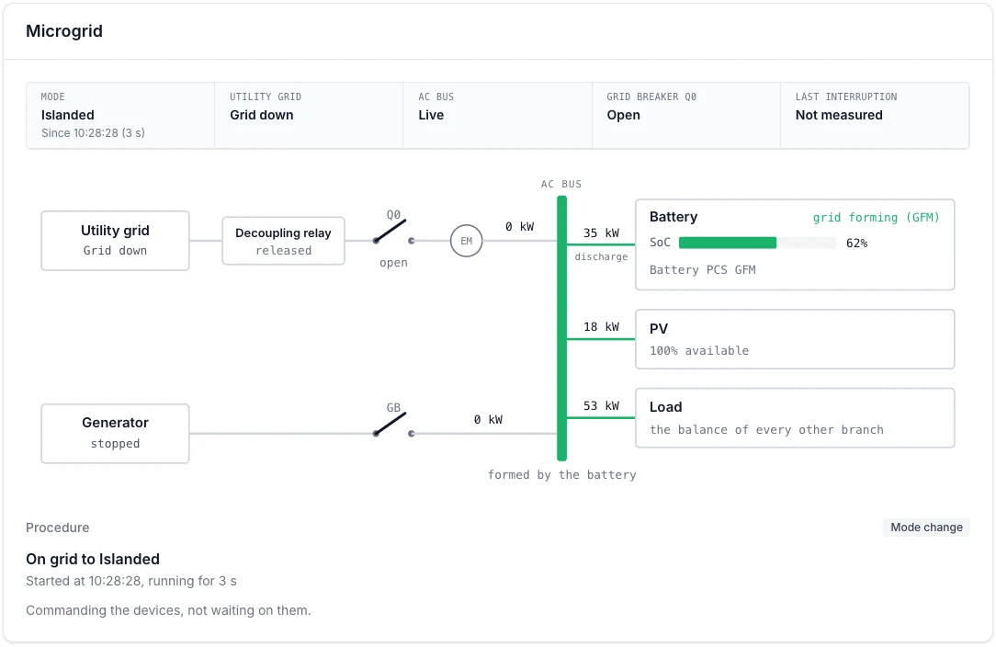The height and width of the screenshot is (647, 996).
Task: Click 'formed by the battery' caption
Action: (x=561, y=475)
